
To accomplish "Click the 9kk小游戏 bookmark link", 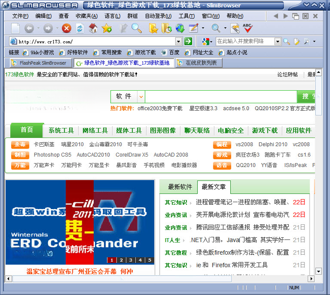I will click(39, 52).
